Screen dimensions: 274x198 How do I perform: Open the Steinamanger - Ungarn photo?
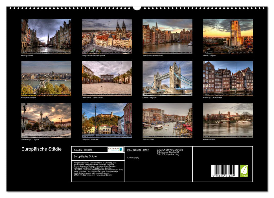(46, 120)
